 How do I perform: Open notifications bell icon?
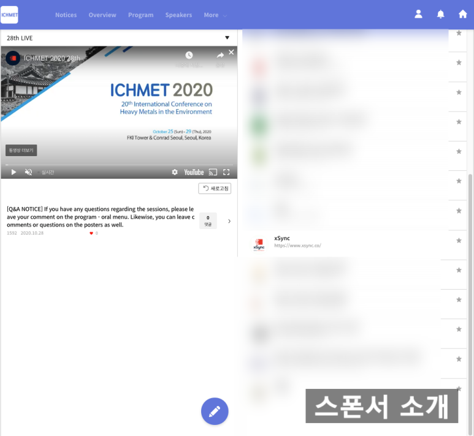[440, 14]
